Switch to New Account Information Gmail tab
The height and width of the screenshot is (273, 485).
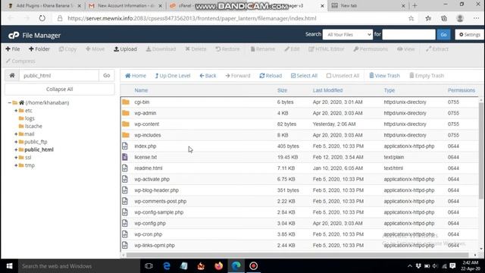[125, 5]
